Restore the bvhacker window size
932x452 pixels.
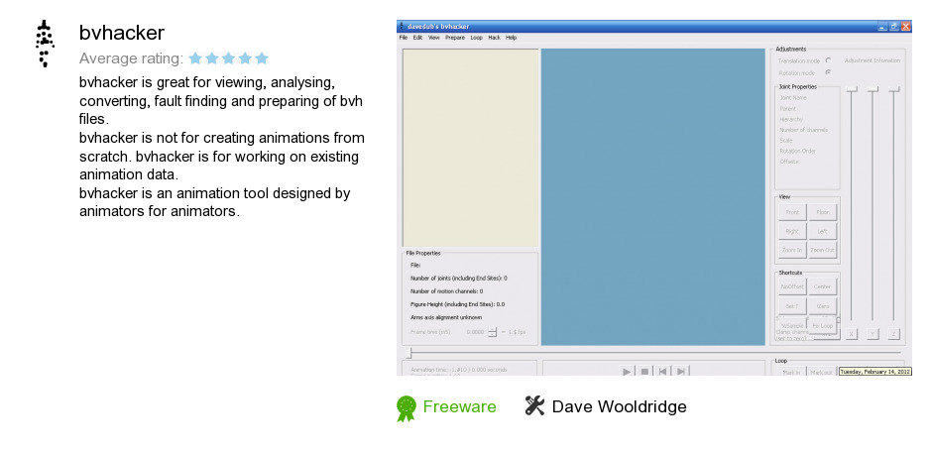click(x=894, y=26)
